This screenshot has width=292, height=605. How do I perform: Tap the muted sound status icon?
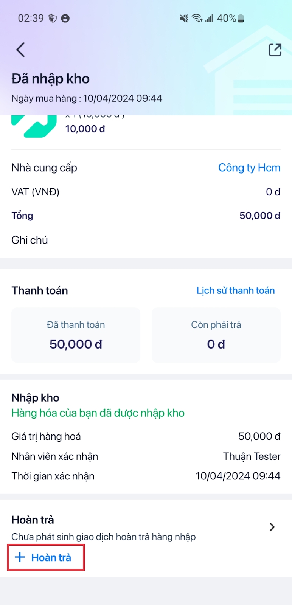[x=184, y=18]
